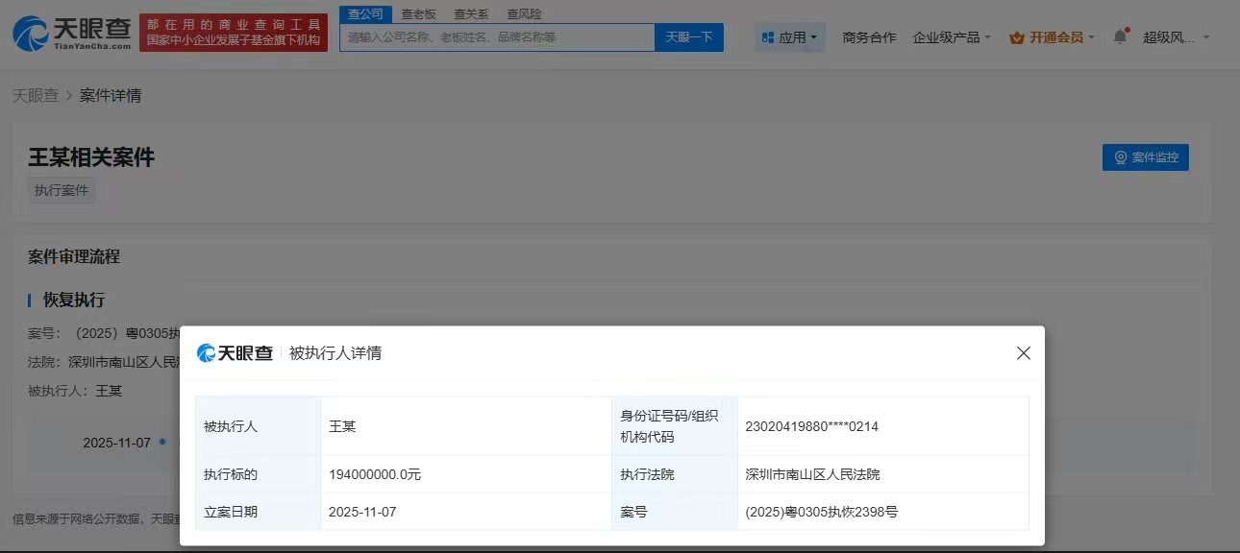The width and height of the screenshot is (1240, 553).
Task: Close the 被执行人详情 dialog
Action: [x=1023, y=353]
